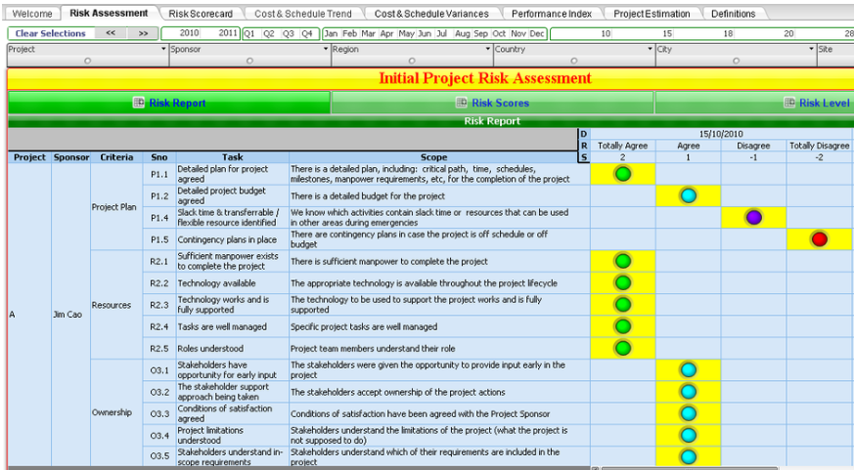The width and height of the screenshot is (854, 470).
Task: Select month Oct in the month selector
Action: 499,33
